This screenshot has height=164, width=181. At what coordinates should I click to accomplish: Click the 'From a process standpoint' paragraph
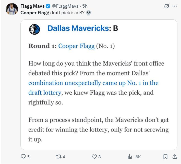pos(98,129)
